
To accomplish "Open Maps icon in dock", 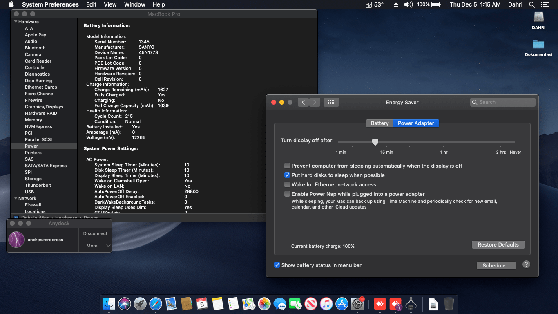I will click(249, 304).
